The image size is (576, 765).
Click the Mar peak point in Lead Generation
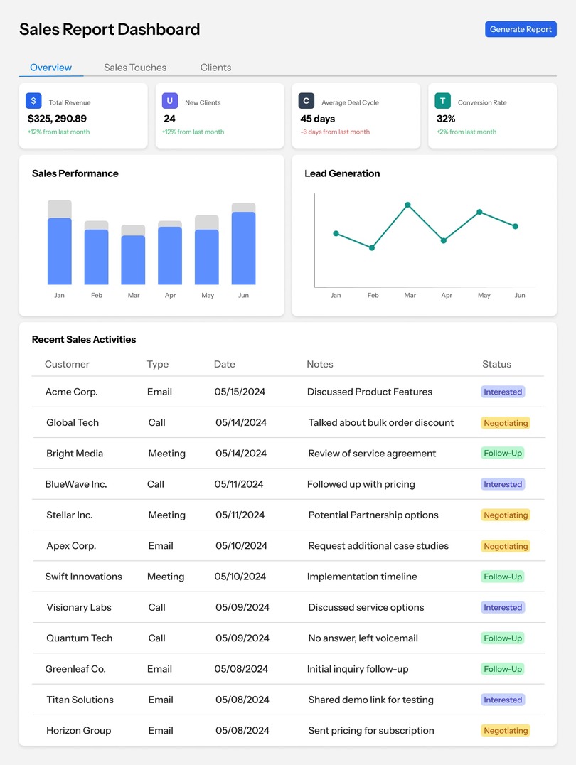(x=407, y=205)
